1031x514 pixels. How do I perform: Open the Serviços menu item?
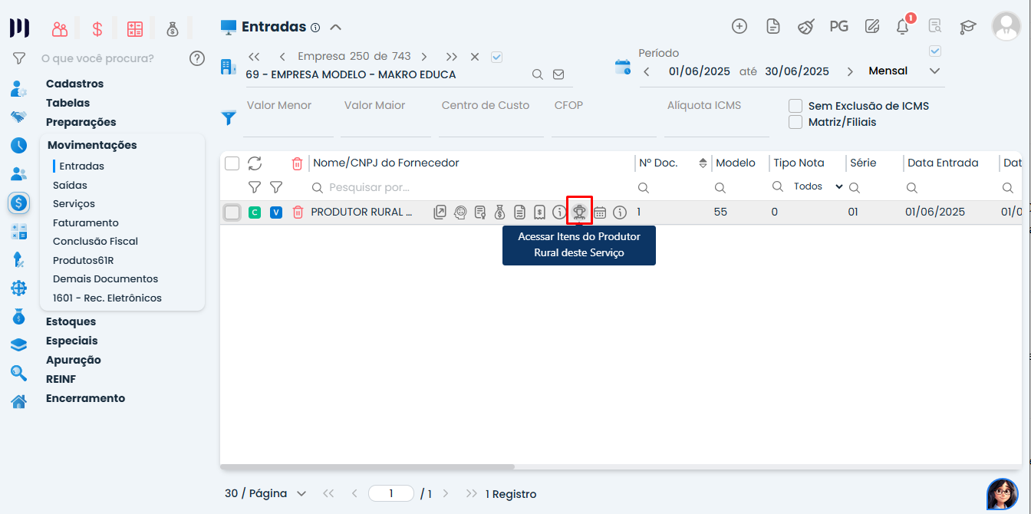[x=74, y=204]
